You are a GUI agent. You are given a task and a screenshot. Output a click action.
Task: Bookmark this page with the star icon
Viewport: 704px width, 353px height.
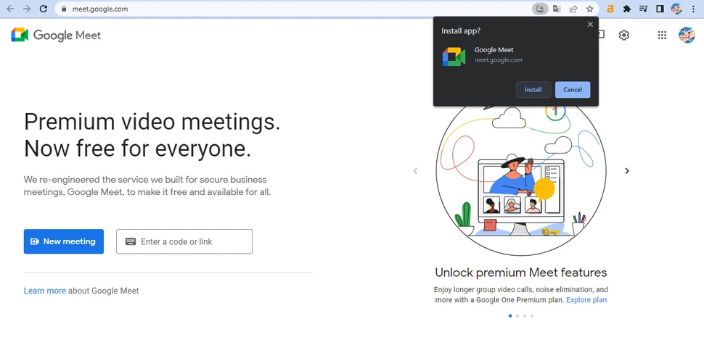589,9
